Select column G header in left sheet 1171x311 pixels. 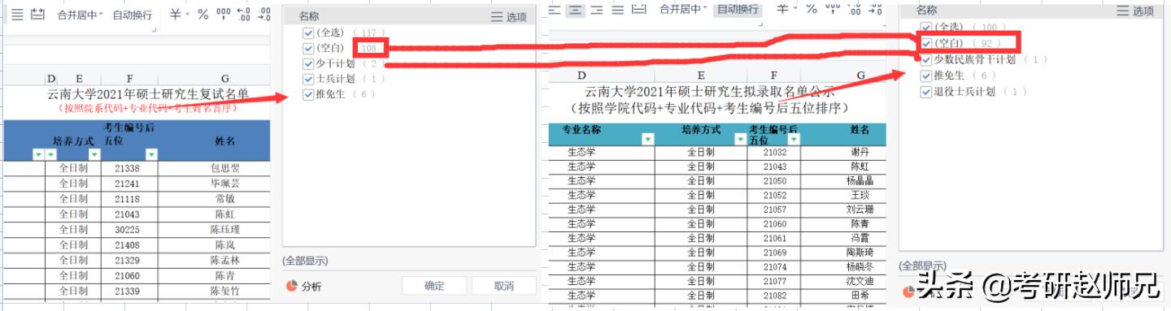pos(224,78)
